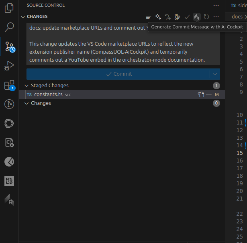
Task: Open dropdown arrow next to Commit button
Action: pos(215,74)
